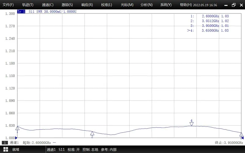The width and height of the screenshot is (245, 153).
Task: Select the Tr 1 trace label
Action: coord(21,12)
